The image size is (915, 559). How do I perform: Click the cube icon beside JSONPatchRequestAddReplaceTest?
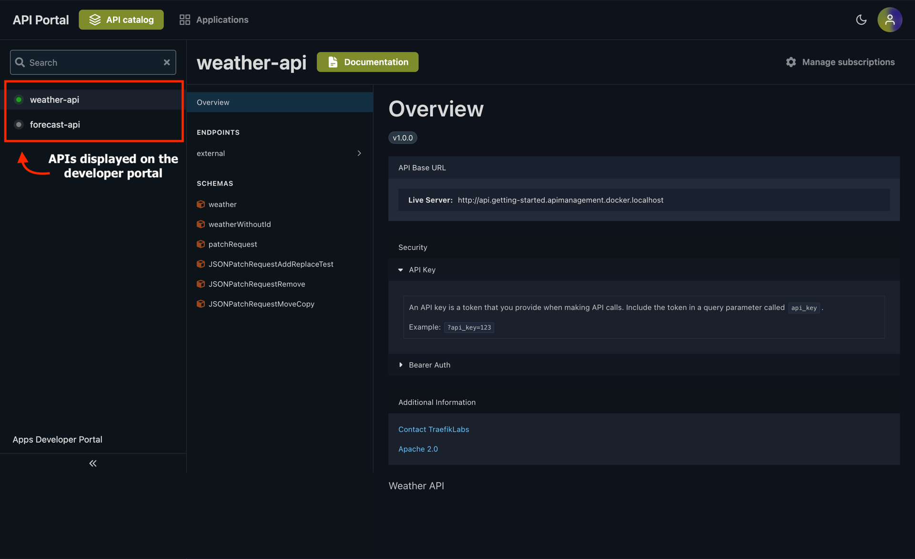point(201,264)
